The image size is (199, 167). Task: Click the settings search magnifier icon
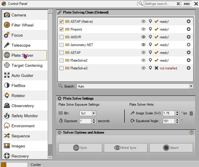pos(141,4)
